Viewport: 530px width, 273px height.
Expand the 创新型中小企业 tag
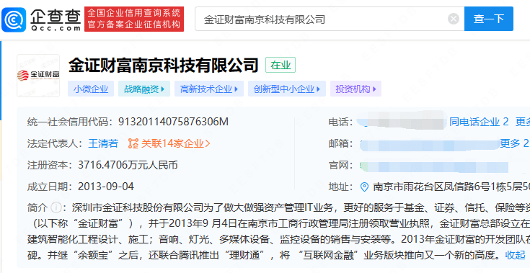287,89
